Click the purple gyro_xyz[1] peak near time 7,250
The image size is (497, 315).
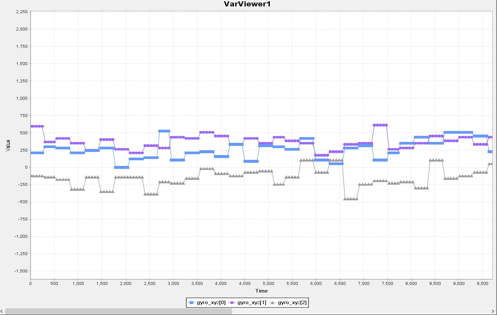pos(380,125)
